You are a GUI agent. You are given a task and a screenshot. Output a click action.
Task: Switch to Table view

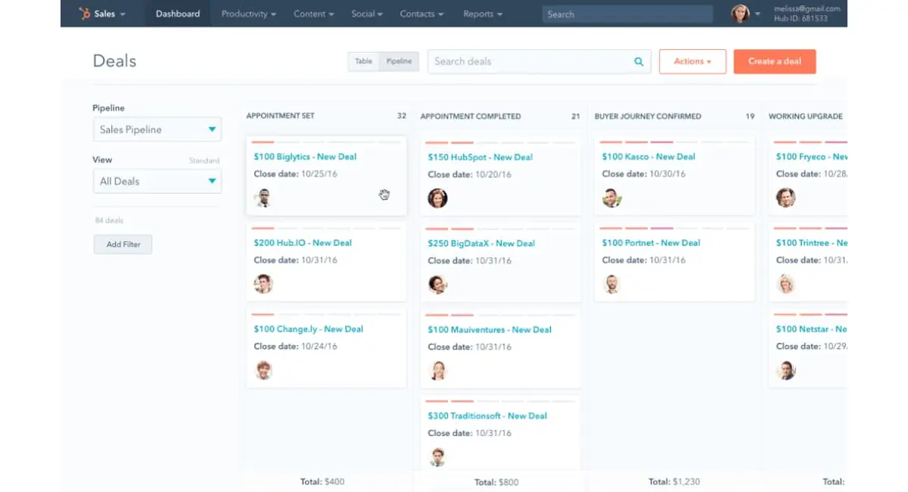pos(362,61)
